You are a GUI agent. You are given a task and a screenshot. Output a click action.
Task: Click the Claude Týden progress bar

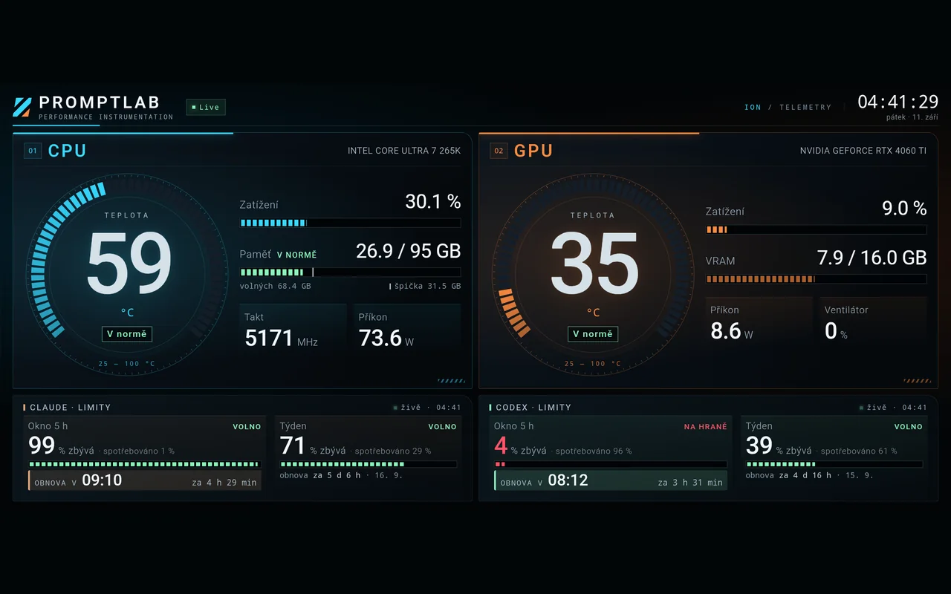tap(368, 464)
